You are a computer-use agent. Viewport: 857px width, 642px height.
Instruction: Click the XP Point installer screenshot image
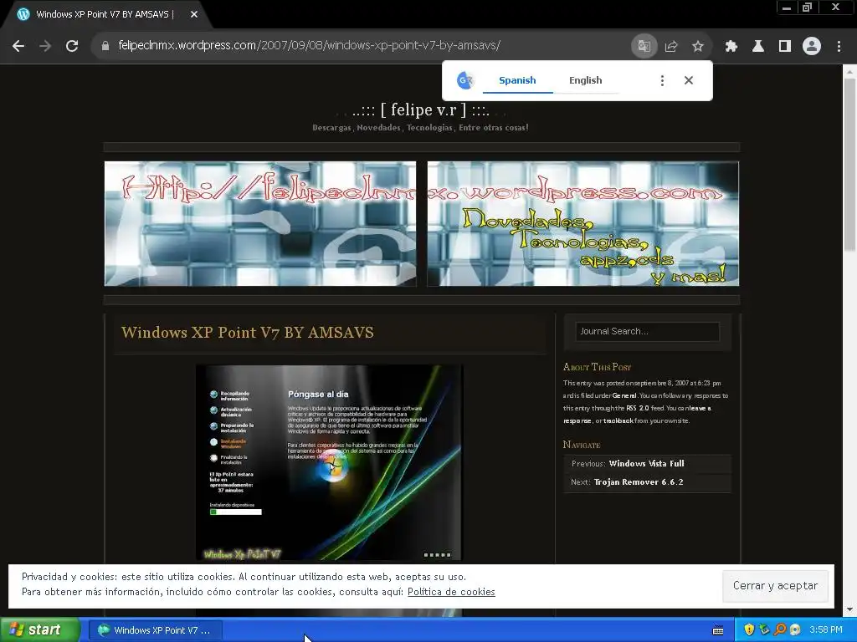(329, 463)
